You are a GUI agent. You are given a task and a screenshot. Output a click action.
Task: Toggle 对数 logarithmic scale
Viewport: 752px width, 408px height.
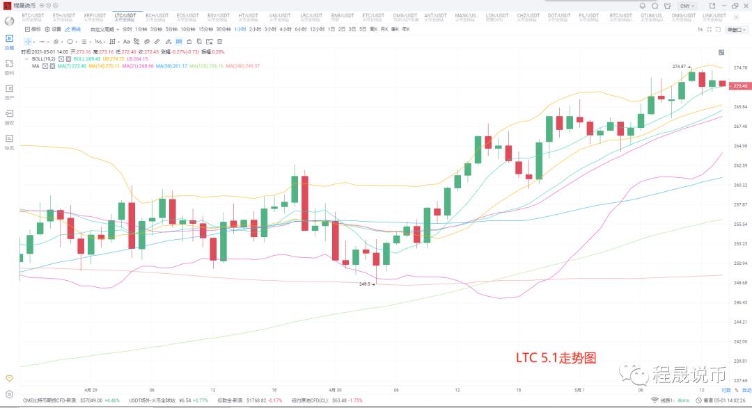point(726,391)
